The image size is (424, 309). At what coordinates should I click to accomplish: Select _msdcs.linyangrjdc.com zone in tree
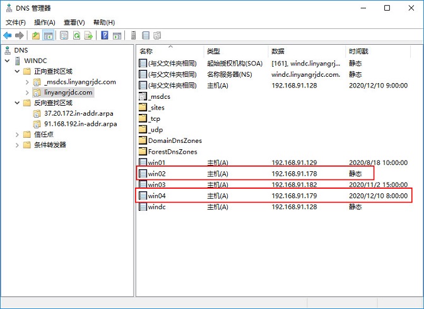coord(80,82)
